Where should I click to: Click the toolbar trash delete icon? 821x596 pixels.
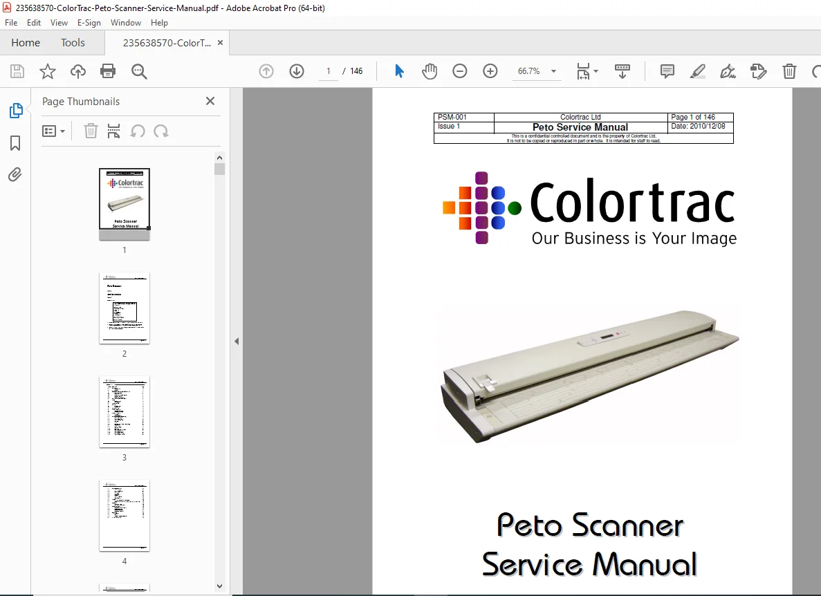tap(790, 71)
